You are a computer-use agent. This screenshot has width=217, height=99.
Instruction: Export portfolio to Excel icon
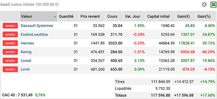[213, 4]
